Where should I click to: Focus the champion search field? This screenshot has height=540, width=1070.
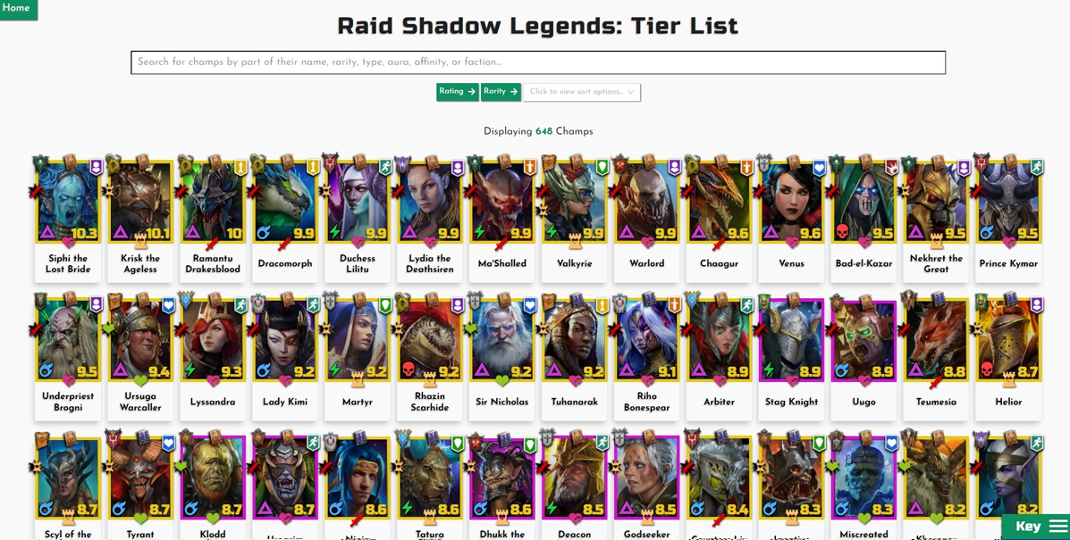point(538,62)
